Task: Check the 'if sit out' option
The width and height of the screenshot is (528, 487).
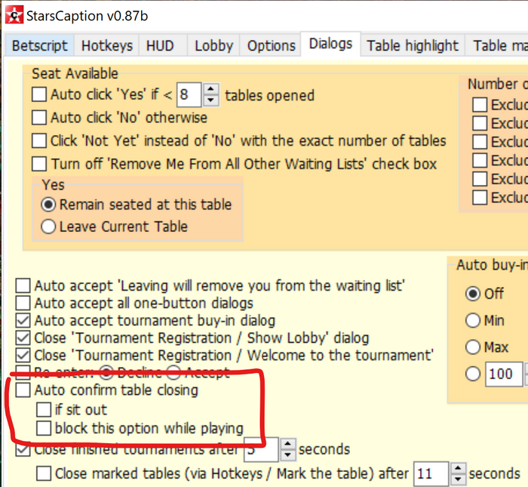Action: point(44,409)
